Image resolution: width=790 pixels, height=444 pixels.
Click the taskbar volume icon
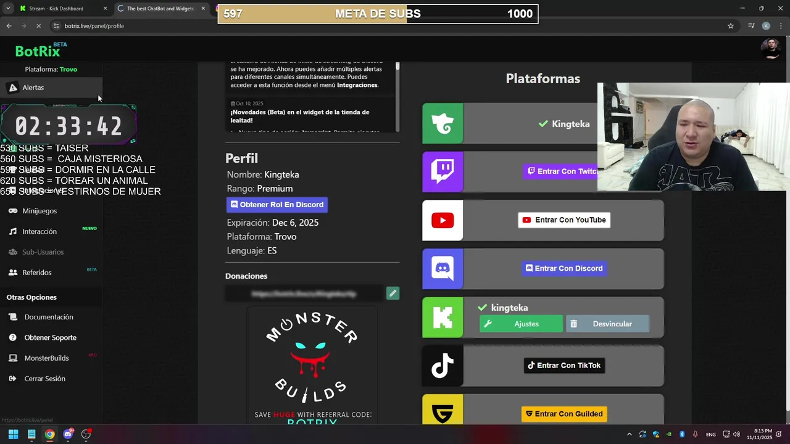click(736, 434)
